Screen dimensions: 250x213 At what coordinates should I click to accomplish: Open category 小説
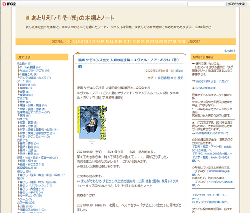click(x=26, y=206)
